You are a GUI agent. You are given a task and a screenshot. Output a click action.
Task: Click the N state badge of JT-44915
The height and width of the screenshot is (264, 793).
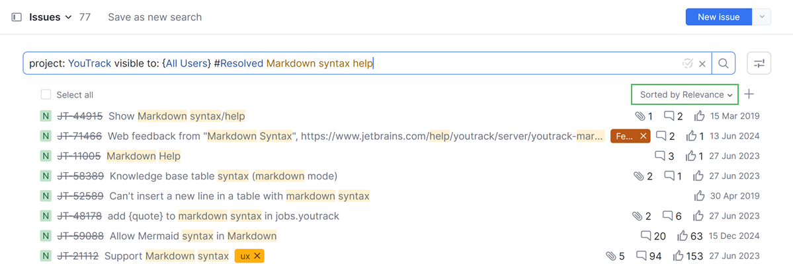(46, 116)
